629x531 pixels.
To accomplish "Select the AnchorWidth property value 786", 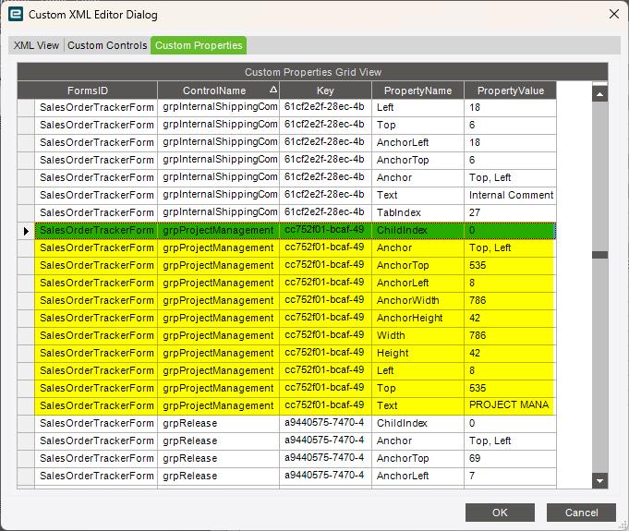I will pos(510,300).
